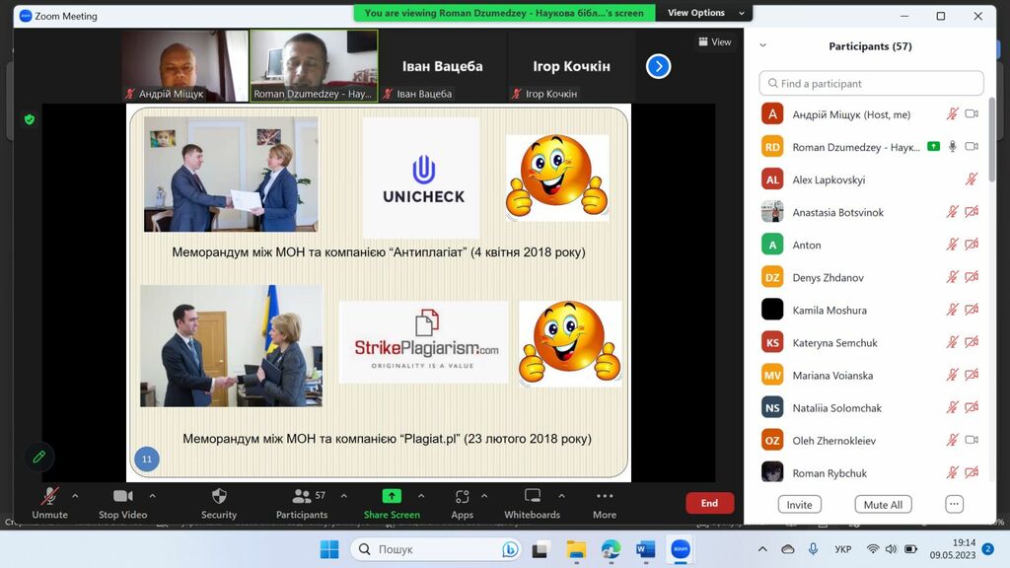
Task: Click the red End meeting button
Action: point(709,503)
